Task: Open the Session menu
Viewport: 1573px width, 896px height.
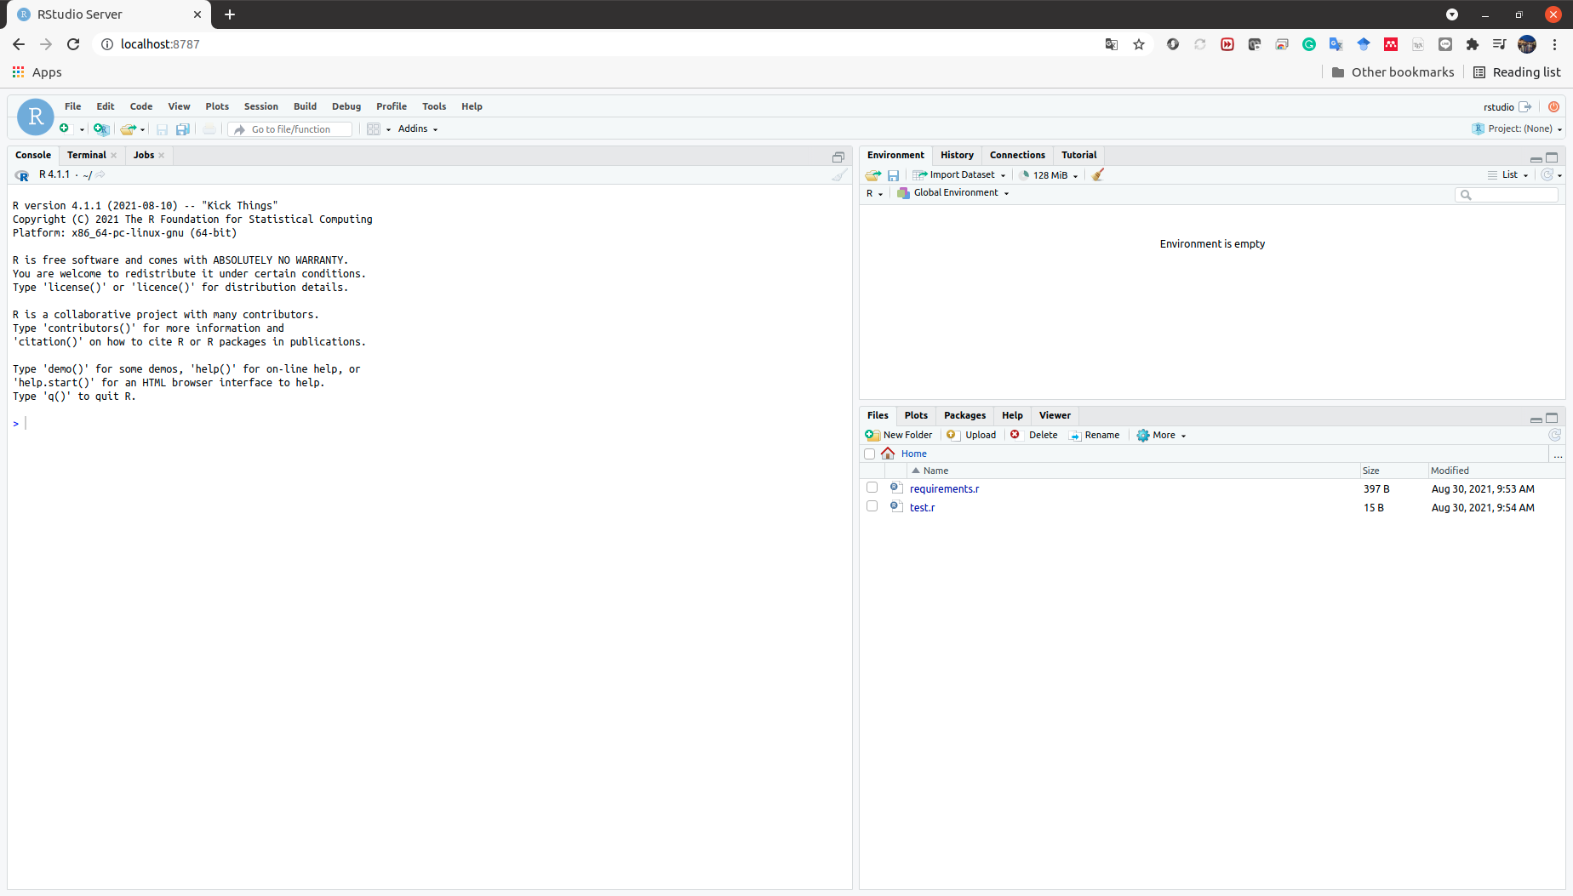Action: point(260,106)
